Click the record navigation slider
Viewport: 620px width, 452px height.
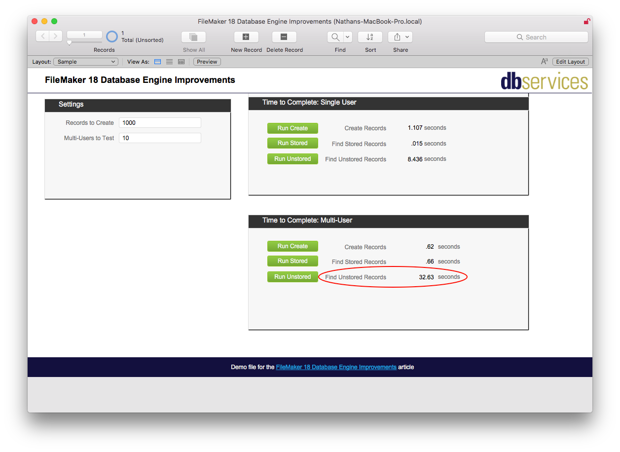(84, 42)
